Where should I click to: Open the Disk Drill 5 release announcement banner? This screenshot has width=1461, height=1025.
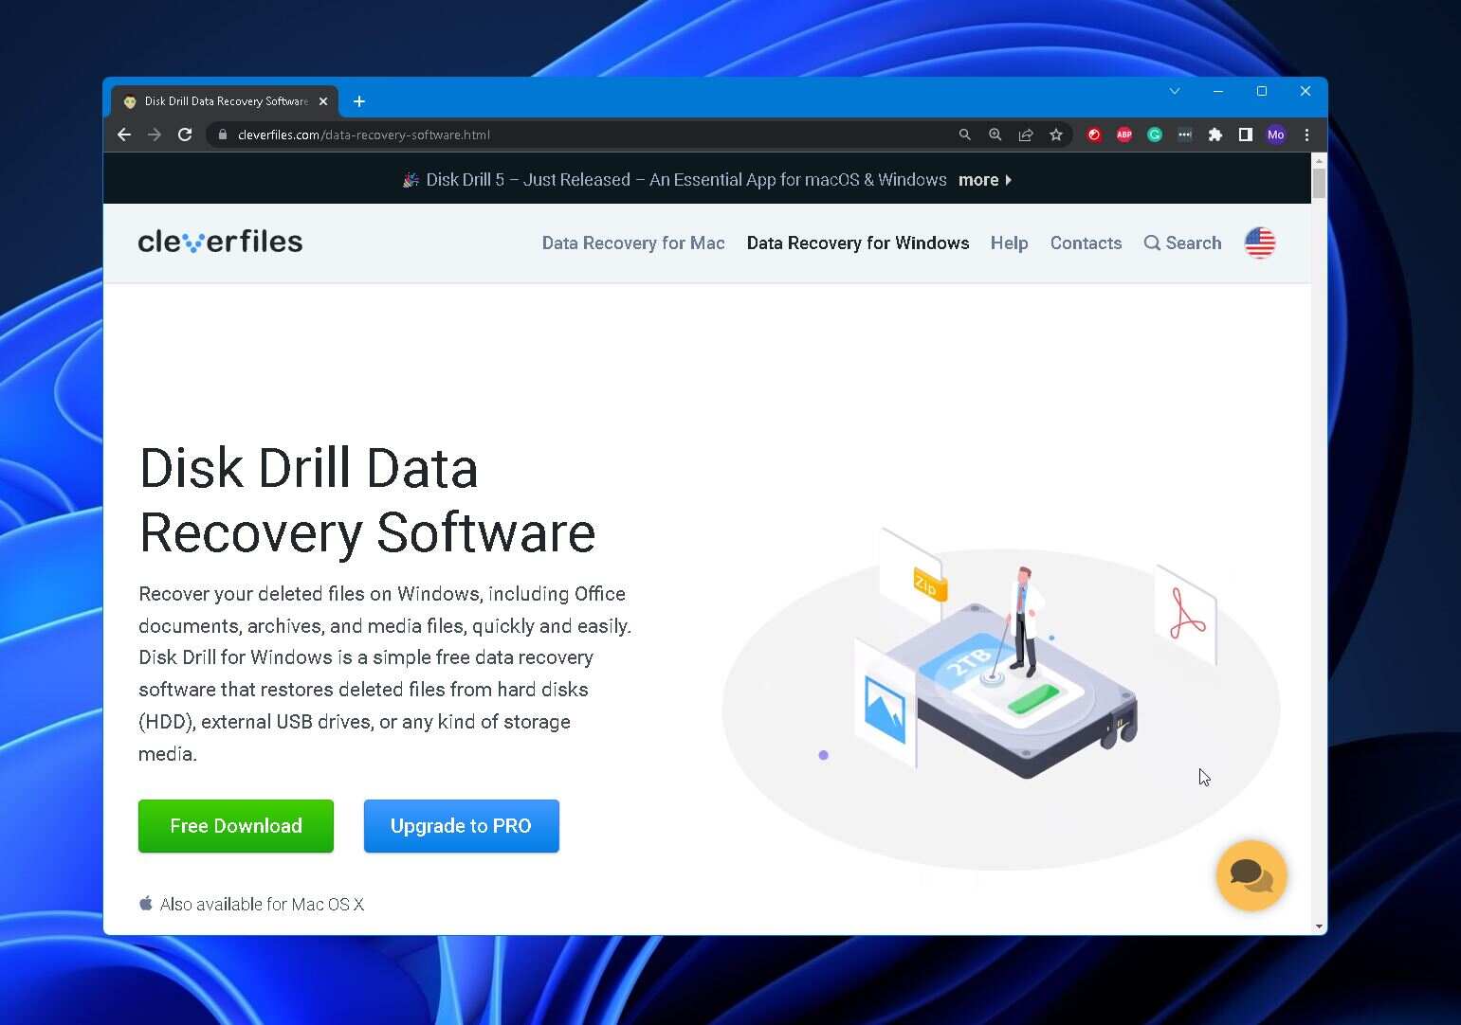pos(707,179)
